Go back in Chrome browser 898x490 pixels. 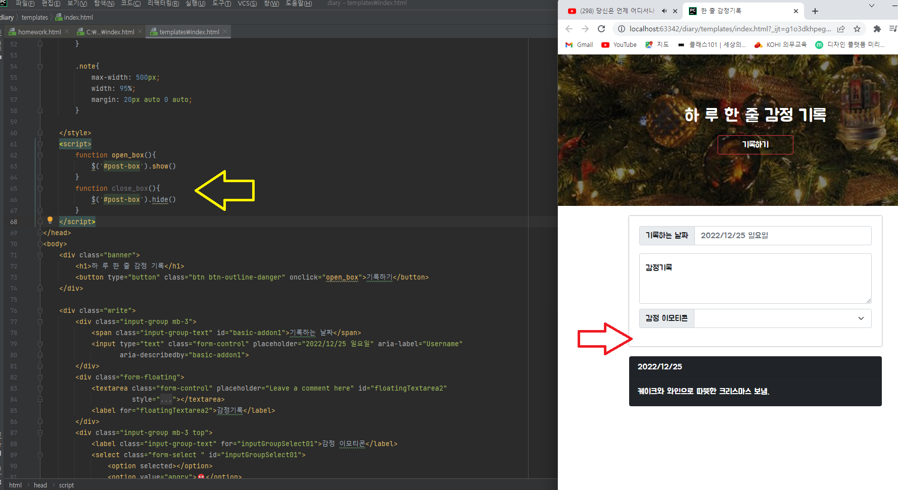(569, 29)
